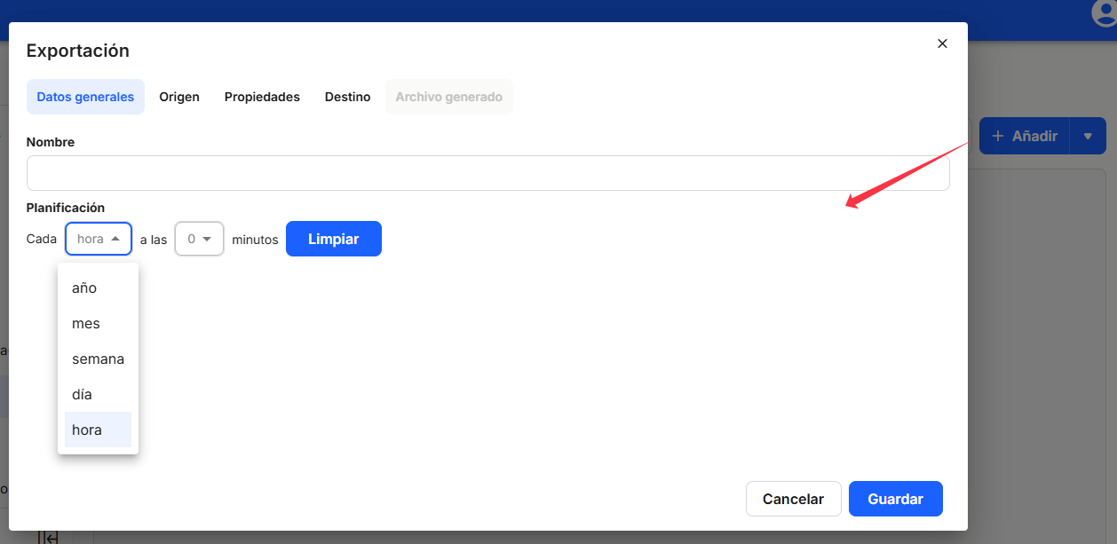Close the Exportación dialog with the X
The width and height of the screenshot is (1117, 544).
(x=942, y=43)
